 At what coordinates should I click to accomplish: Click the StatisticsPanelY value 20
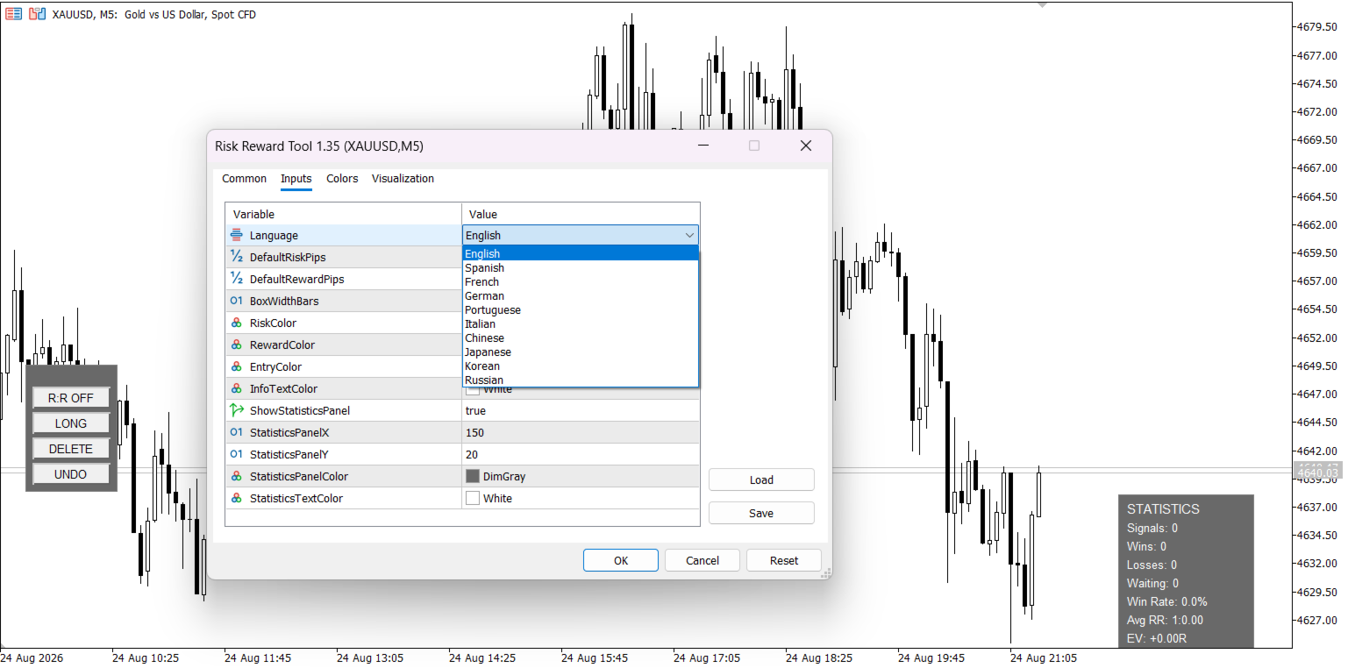point(581,454)
